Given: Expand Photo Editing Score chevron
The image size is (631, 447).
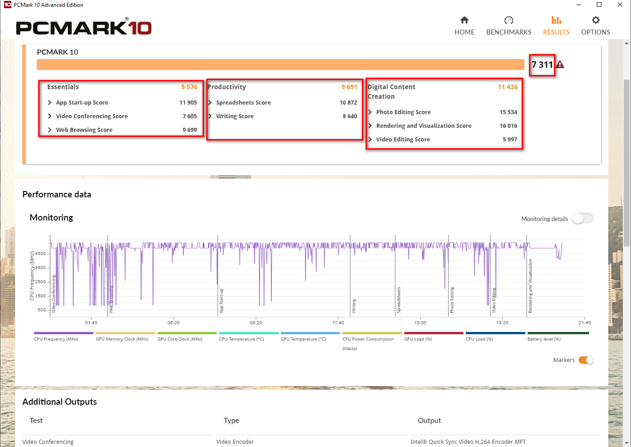Looking at the screenshot, I should [x=370, y=112].
